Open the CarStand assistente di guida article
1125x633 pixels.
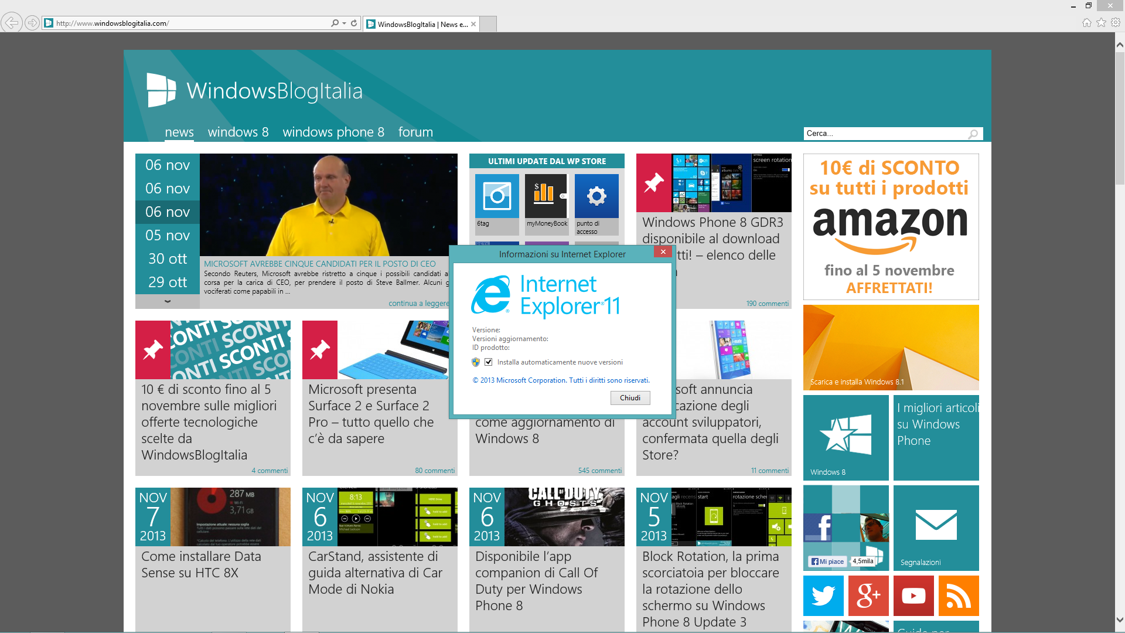(x=375, y=573)
